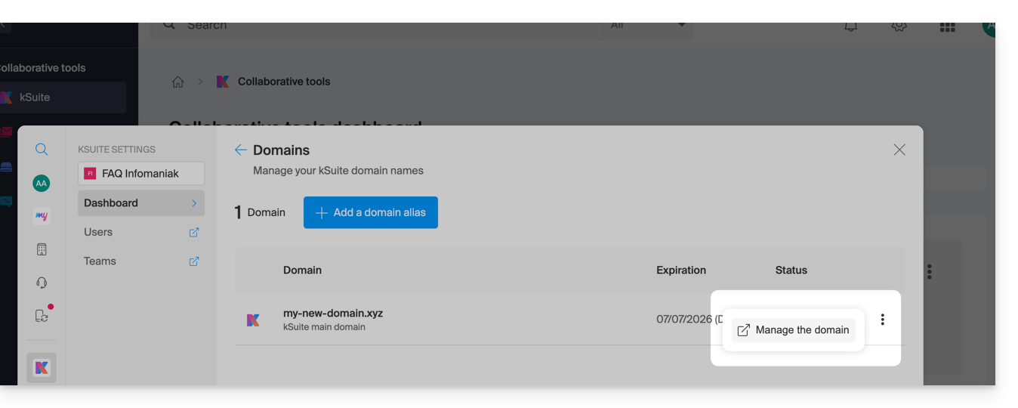
Task: Click the pink 'my' icon in sidebar
Action: 42,216
